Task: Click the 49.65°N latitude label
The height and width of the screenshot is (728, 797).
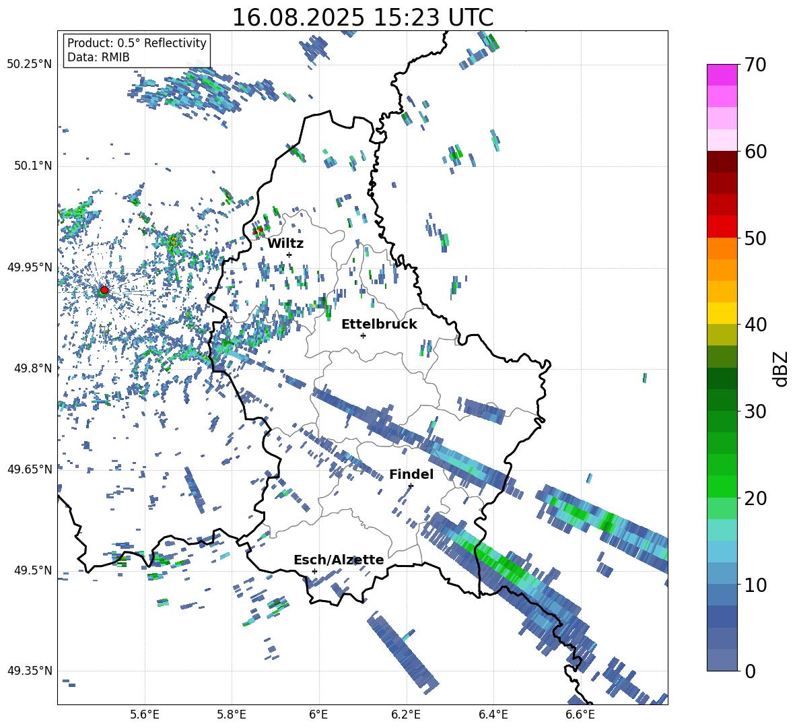Action: point(30,469)
